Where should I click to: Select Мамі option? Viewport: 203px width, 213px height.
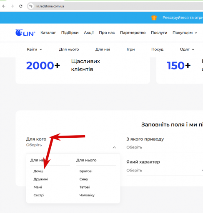[x=38, y=187]
